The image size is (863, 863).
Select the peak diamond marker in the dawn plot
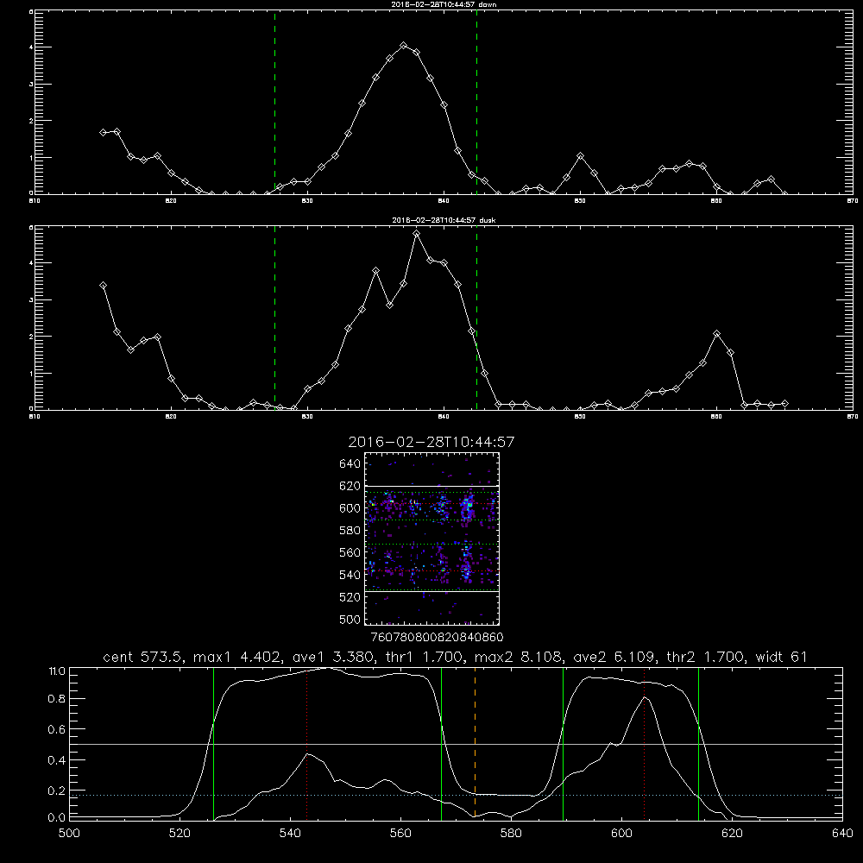pyautogui.click(x=403, y=45)
